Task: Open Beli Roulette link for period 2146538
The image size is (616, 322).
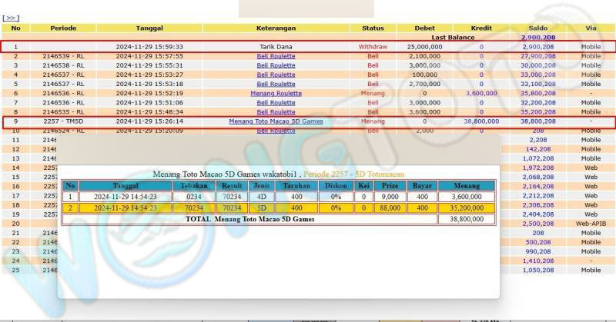Action: tap(276, 65)
